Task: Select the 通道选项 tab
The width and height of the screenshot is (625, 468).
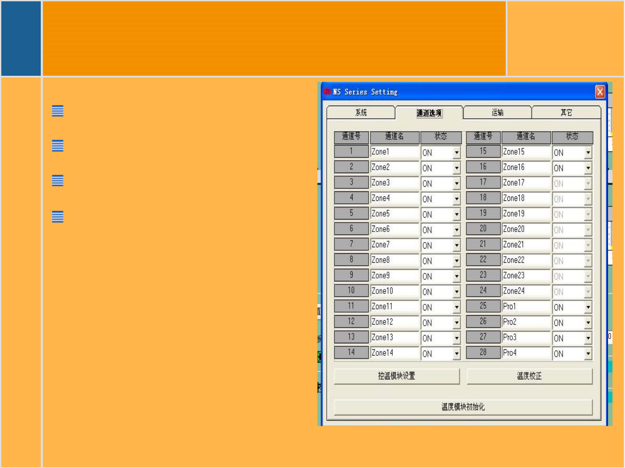Action: click(429, 113)
